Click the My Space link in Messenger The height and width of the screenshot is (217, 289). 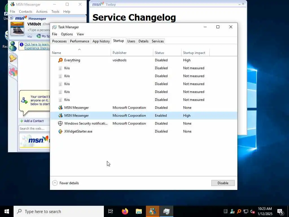coord(43,36)
